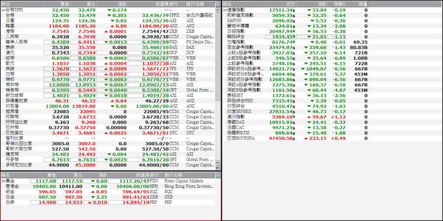Click the forex list scroll-up arrow

tap(218, 10)
